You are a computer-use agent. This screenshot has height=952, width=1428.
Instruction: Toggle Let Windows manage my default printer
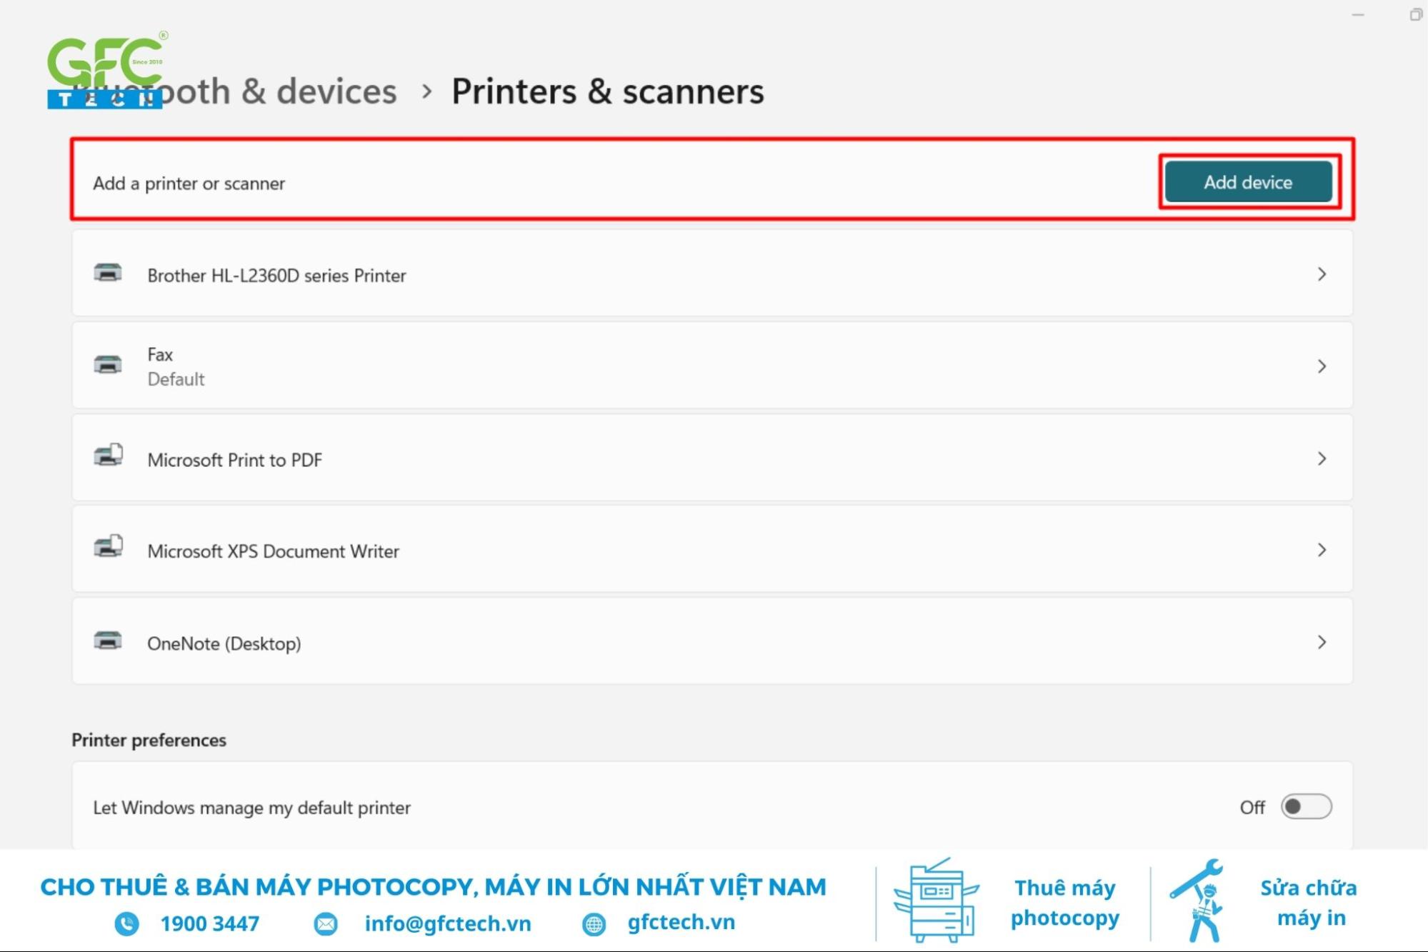click(1306, 807)
